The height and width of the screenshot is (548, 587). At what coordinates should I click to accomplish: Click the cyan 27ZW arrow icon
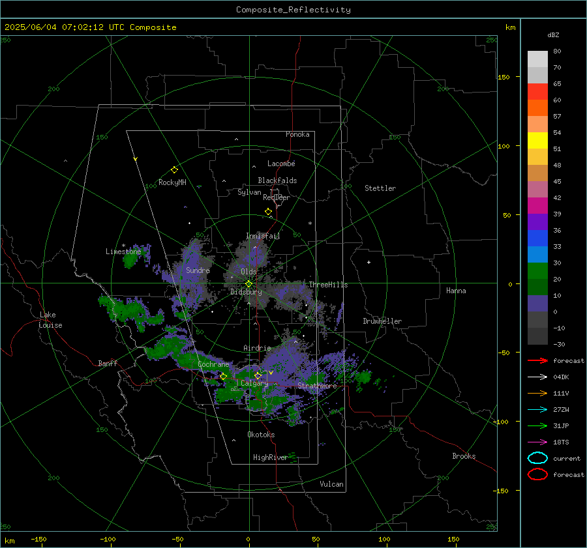pos(537,410)
